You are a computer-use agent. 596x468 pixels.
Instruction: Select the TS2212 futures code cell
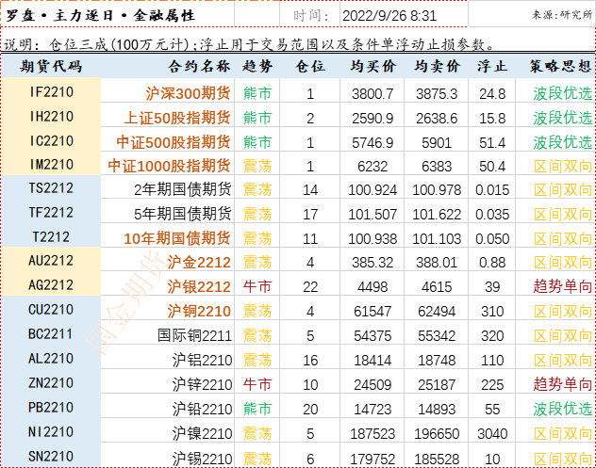click(51, 188)
